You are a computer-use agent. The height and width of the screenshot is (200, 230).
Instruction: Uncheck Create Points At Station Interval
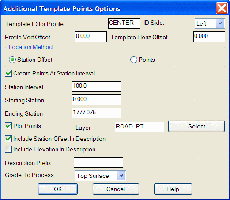tap(8, 73)
